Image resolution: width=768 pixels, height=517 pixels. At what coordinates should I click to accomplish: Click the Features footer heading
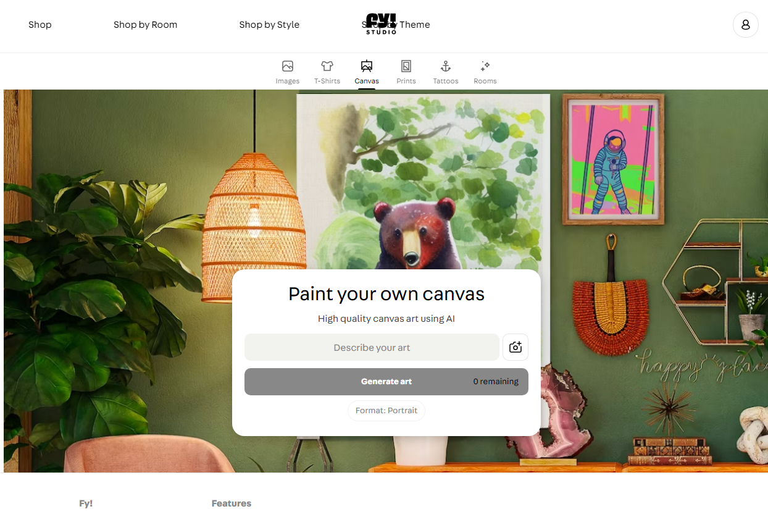click(x=232, y=503)
